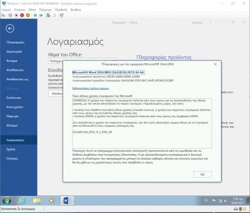The height and width of the screenshot is (213, 250).
Task: Open the Πρόχειρο menu
Action: 45,10
